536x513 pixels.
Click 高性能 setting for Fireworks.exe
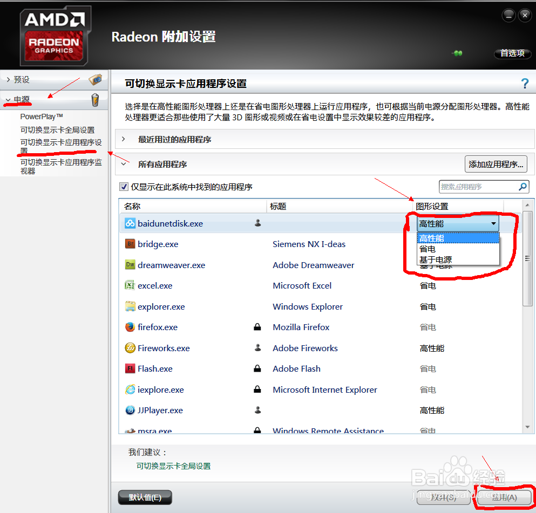(432, 348)
